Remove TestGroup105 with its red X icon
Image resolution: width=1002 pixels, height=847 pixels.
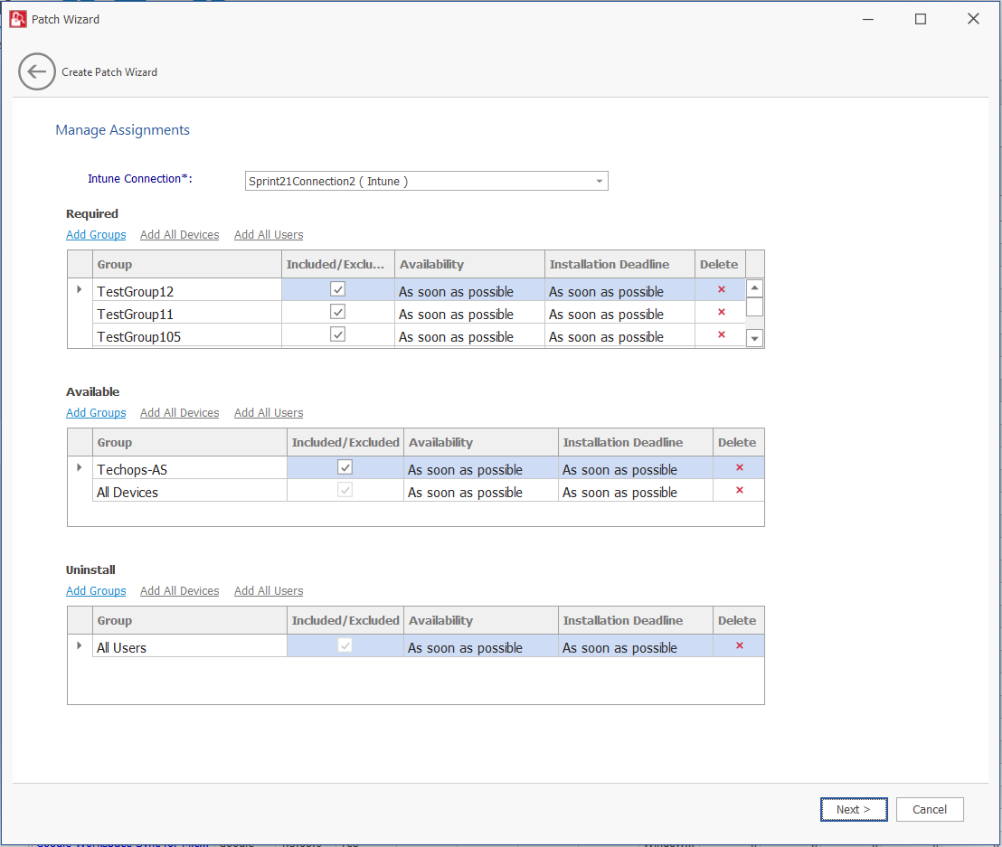721,334
